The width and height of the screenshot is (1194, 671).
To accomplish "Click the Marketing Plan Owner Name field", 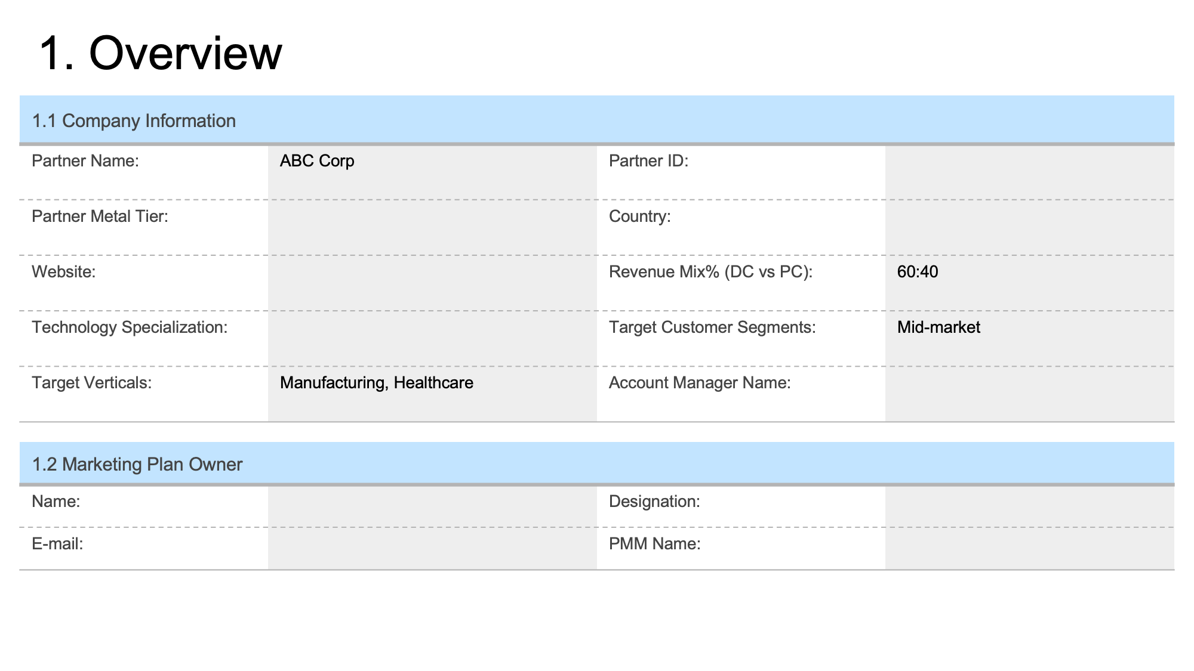I will pos(432,506).
